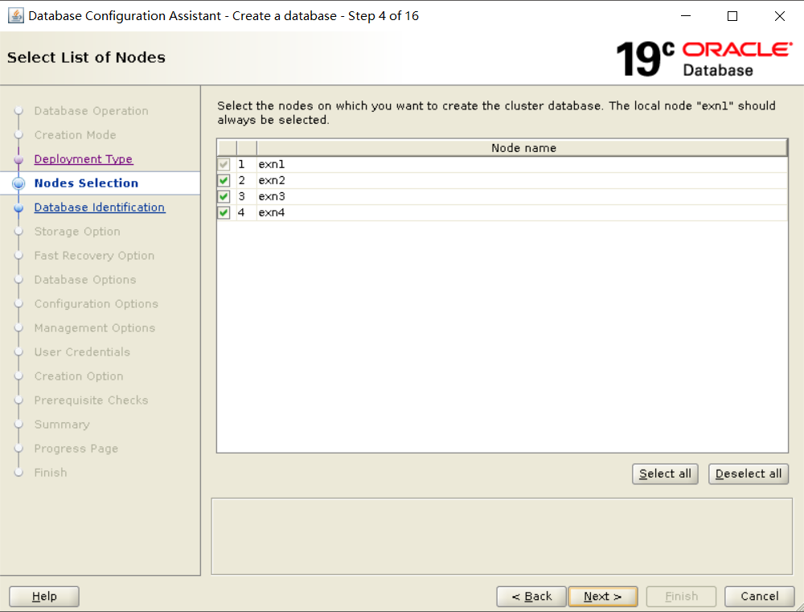Click the empty message area below the table
This screenshot has height=612, width=804.
point(502,536)
